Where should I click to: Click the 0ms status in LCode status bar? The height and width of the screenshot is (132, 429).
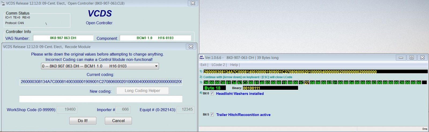425,129
